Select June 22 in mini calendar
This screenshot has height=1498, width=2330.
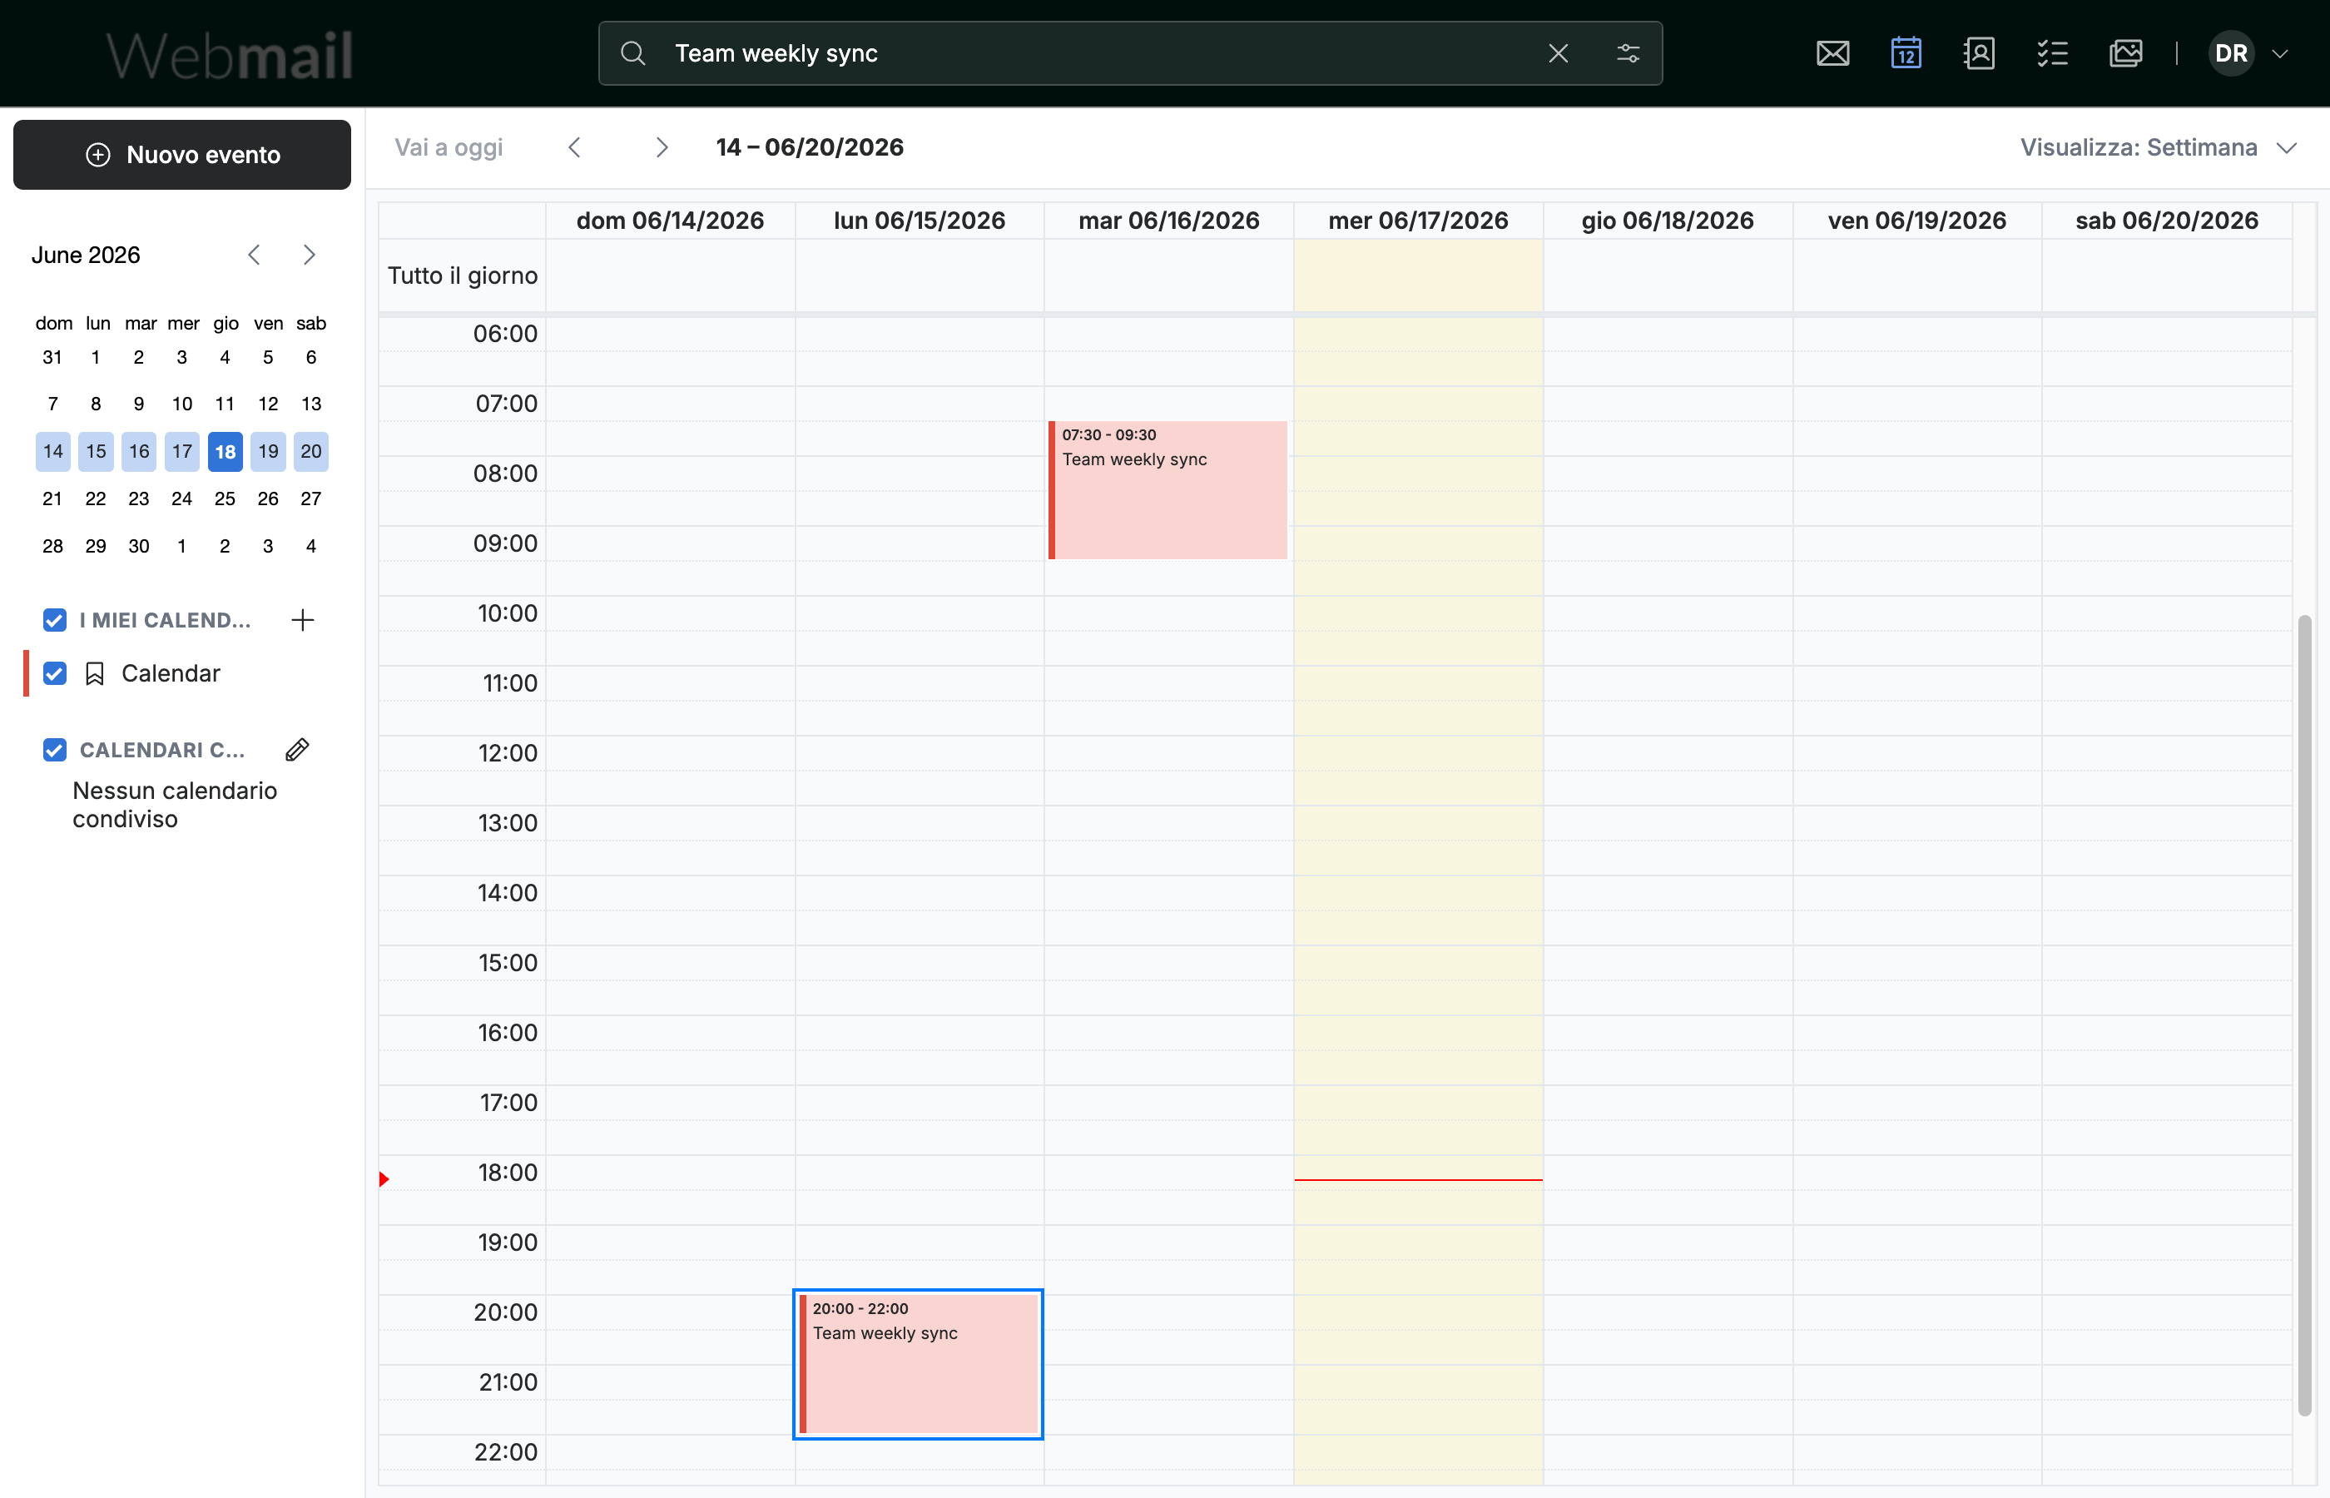(96, 499)
